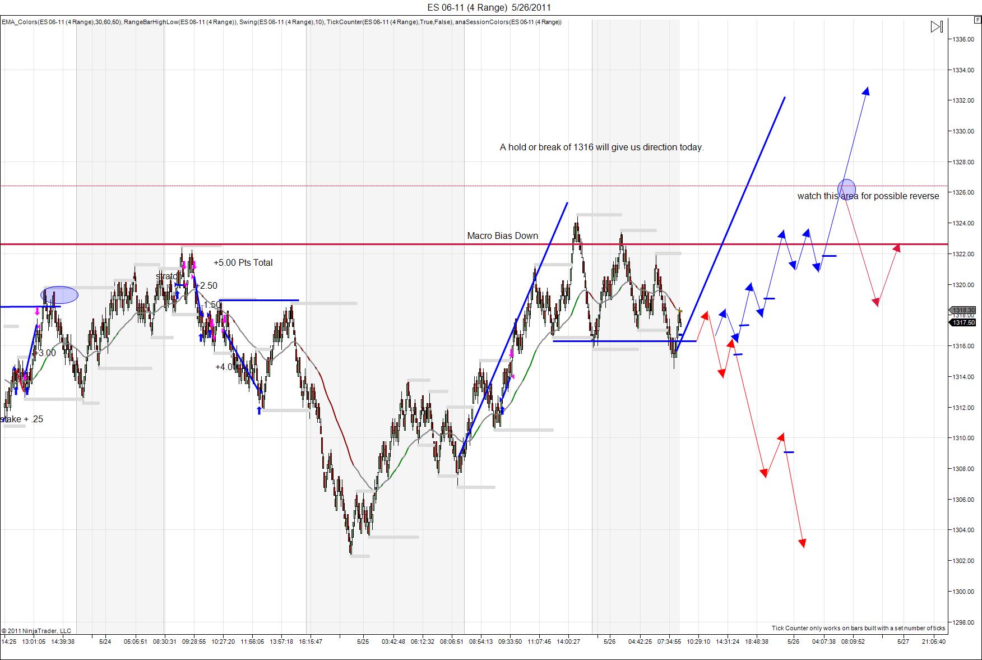Select the 'watch this area for possible reverse' note
Viewport: 982px width, 660px height.
[x=868, y=196]
